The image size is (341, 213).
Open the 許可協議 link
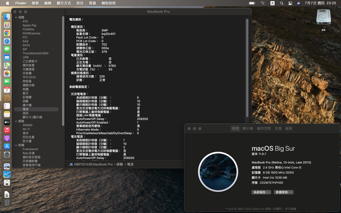(x=290, y=209)
